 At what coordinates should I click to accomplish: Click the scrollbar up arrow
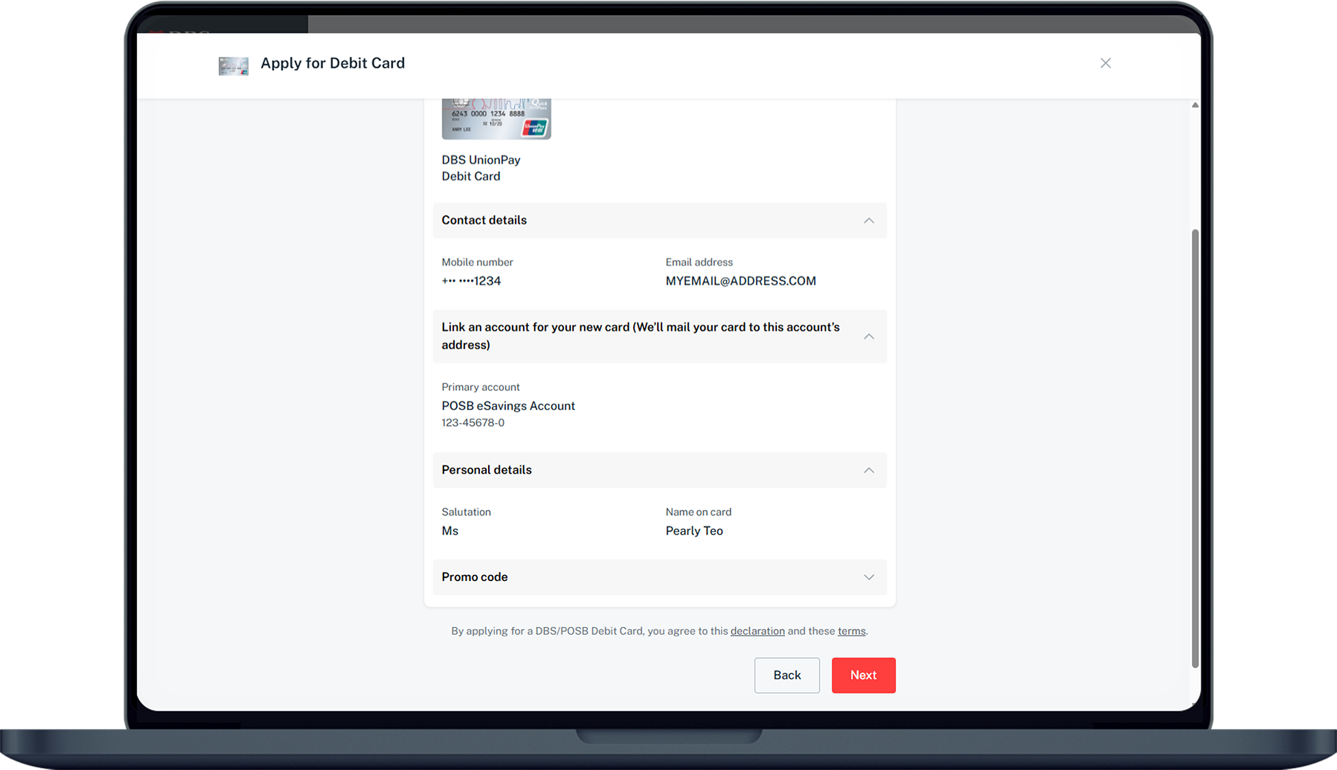[x=1195, y=105]
